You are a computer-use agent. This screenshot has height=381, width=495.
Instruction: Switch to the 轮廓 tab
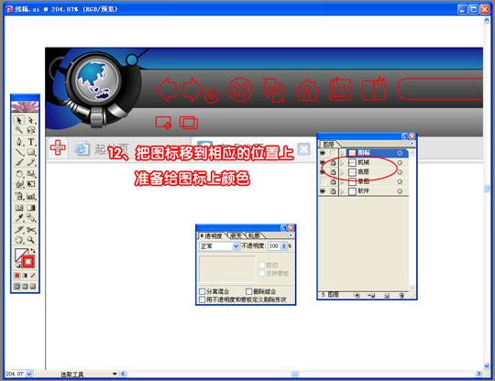255,235
